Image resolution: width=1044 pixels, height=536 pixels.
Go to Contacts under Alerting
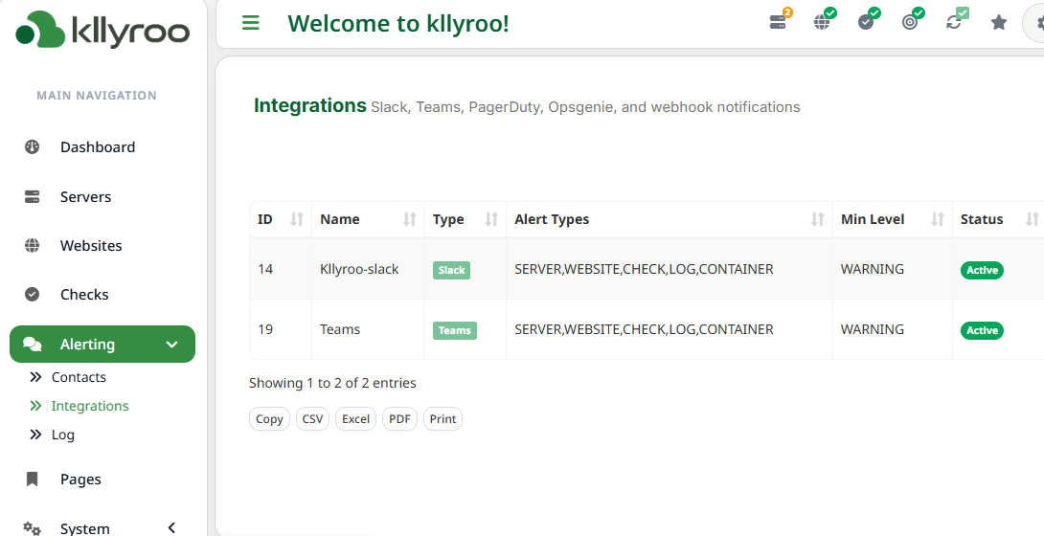[79, 377]
